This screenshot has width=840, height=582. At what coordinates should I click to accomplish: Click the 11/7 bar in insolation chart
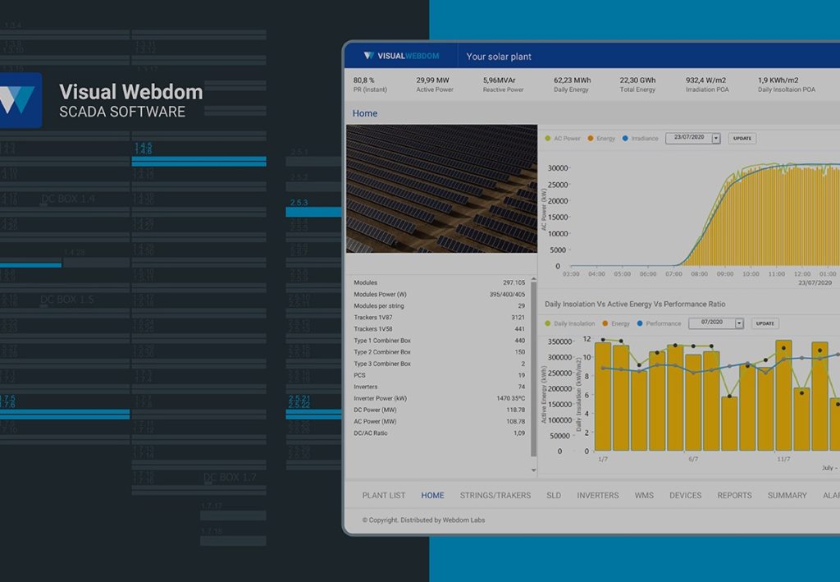783,395
